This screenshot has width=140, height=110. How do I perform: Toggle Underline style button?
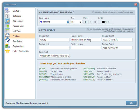[95, 22]
